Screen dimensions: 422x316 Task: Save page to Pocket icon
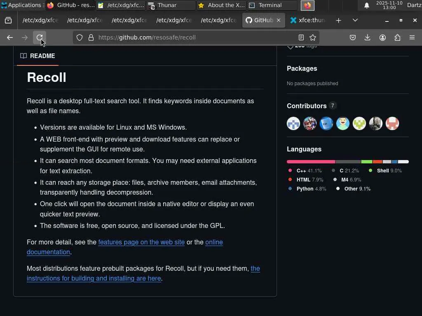click(x=353, y=37)
